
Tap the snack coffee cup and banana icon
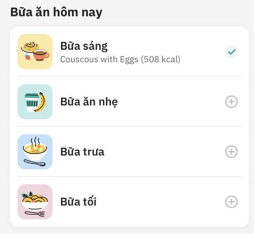pos(35,102)
